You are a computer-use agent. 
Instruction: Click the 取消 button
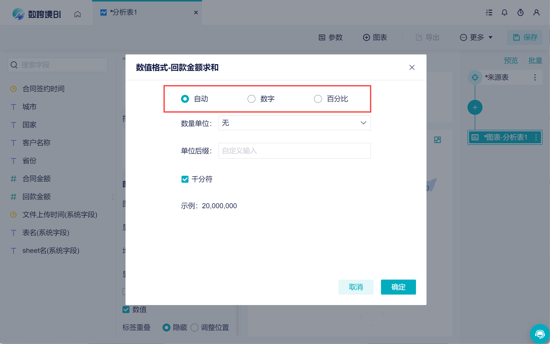(356, 287)
